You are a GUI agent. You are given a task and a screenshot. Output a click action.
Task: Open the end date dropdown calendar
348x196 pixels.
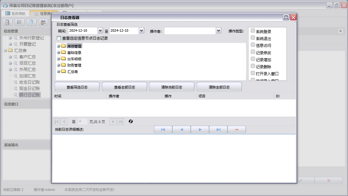click(x=142, y=31)
